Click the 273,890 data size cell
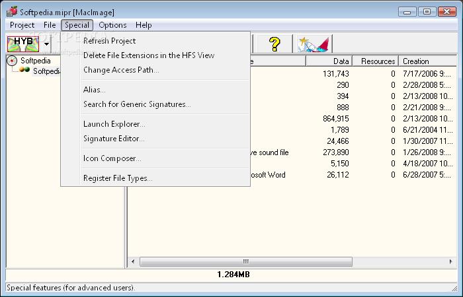The height and width of the screenshot is (297, 463). coord(336,152)
